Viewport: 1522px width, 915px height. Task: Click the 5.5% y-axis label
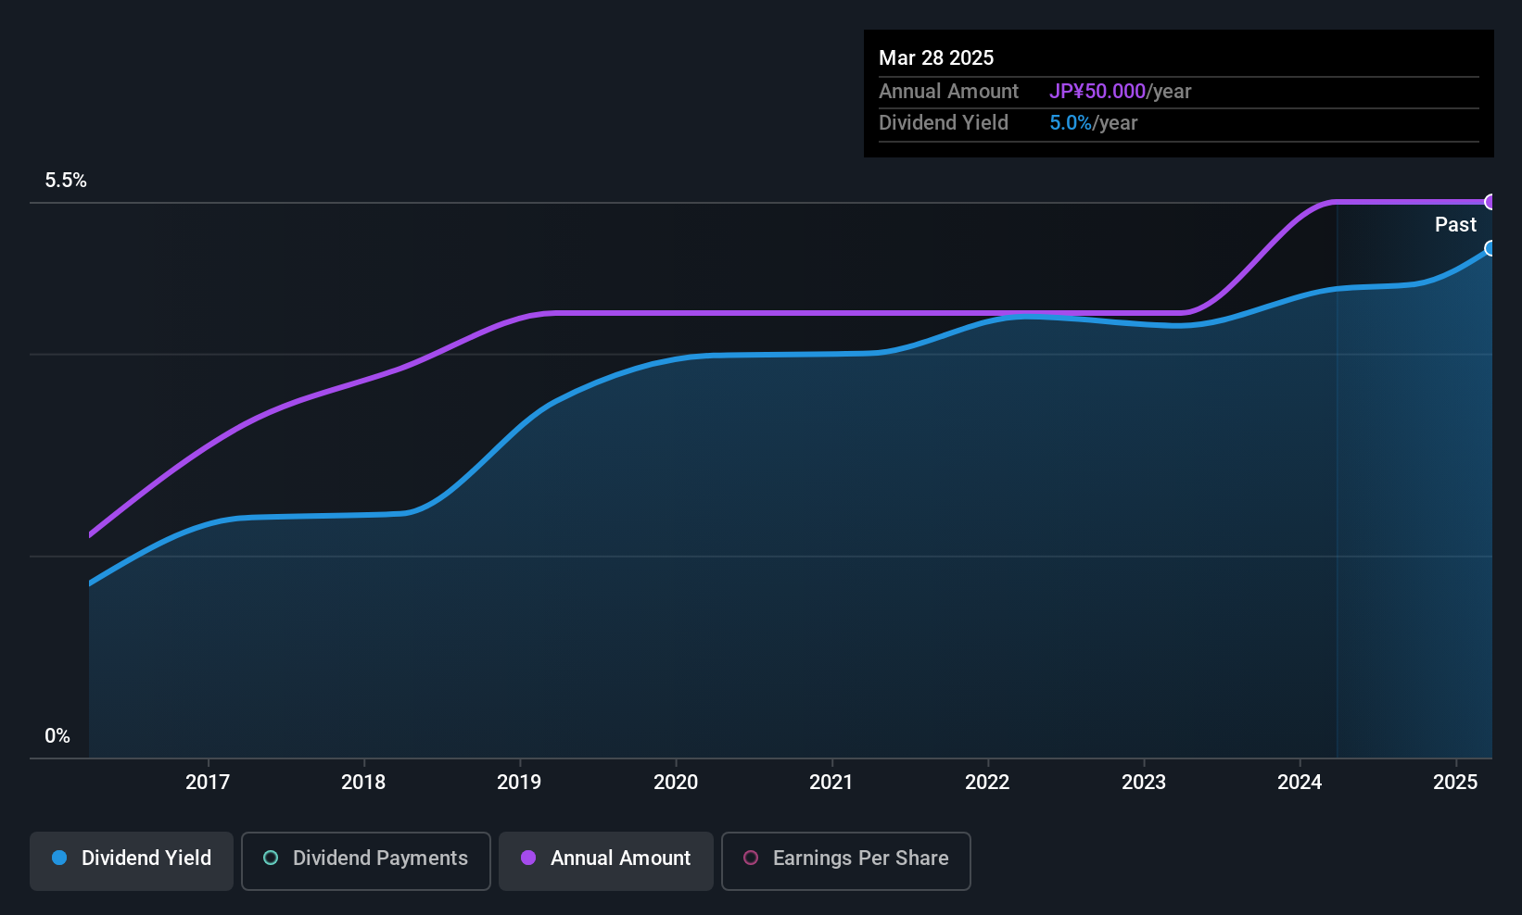pyautogui.click(x=66, y=181)
